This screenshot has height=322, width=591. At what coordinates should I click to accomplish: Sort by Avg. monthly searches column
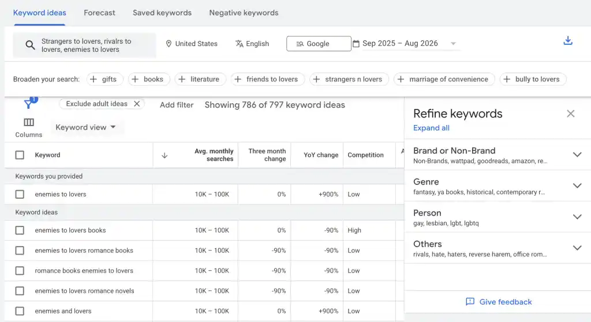(x=214, y=155)
